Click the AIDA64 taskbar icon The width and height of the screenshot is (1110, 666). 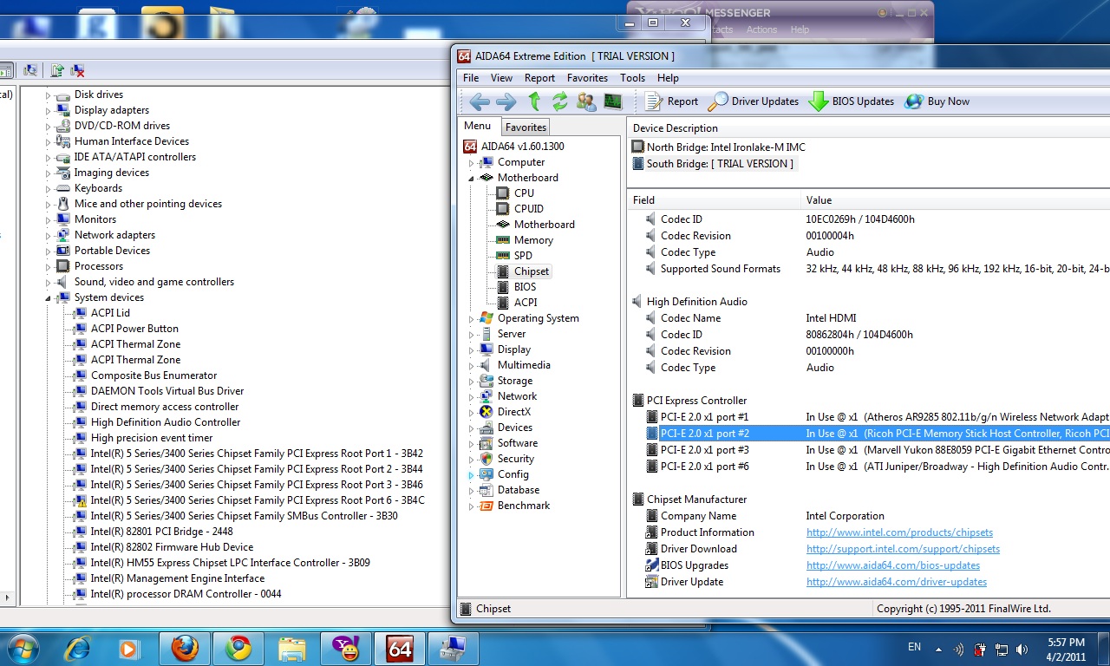(400, 648)
